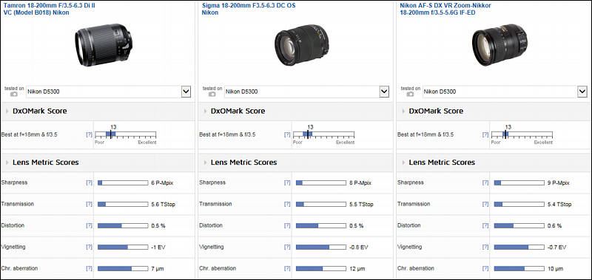Click Nikon distortion value '0.6 %'
592x280 pixels.
pyautogui.click(x=554, y=226)
